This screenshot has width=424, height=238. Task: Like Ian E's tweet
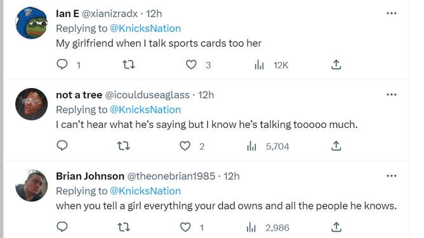pos(191,65)
